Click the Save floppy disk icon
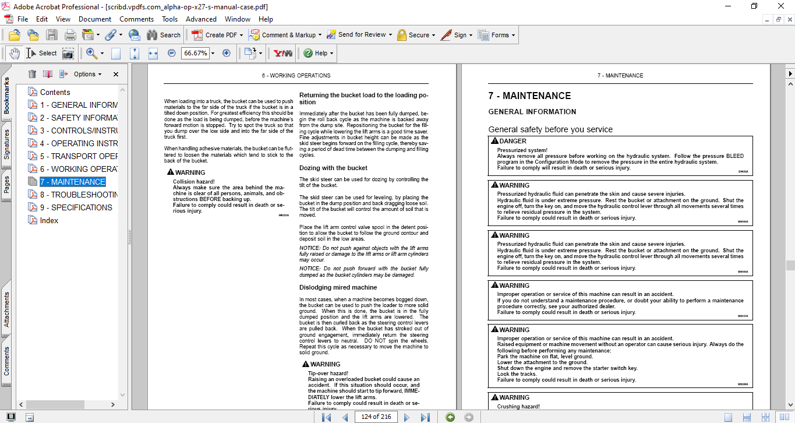Screen dimensions: 795x423 (x=52, y=35)
